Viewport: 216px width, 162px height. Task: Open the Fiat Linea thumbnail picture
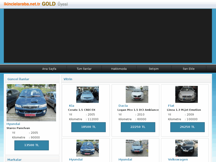click(x=186, y=95)
